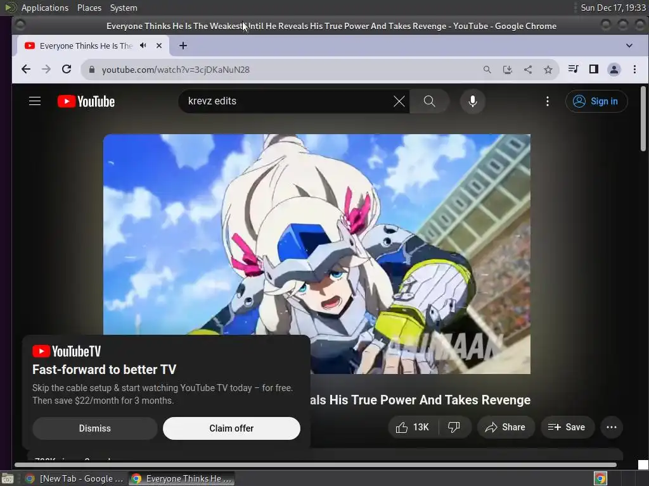This screenshot has width=649, height=486.
Task: Dismiss the YouTube TV offer
Action: pos(95,428)
